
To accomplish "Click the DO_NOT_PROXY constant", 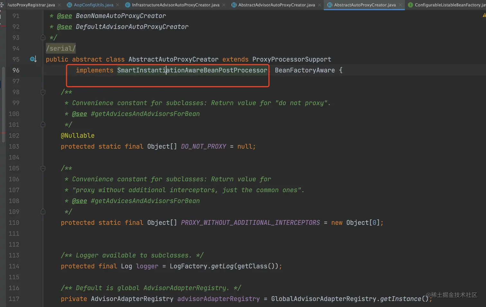I will coord(204,146).
